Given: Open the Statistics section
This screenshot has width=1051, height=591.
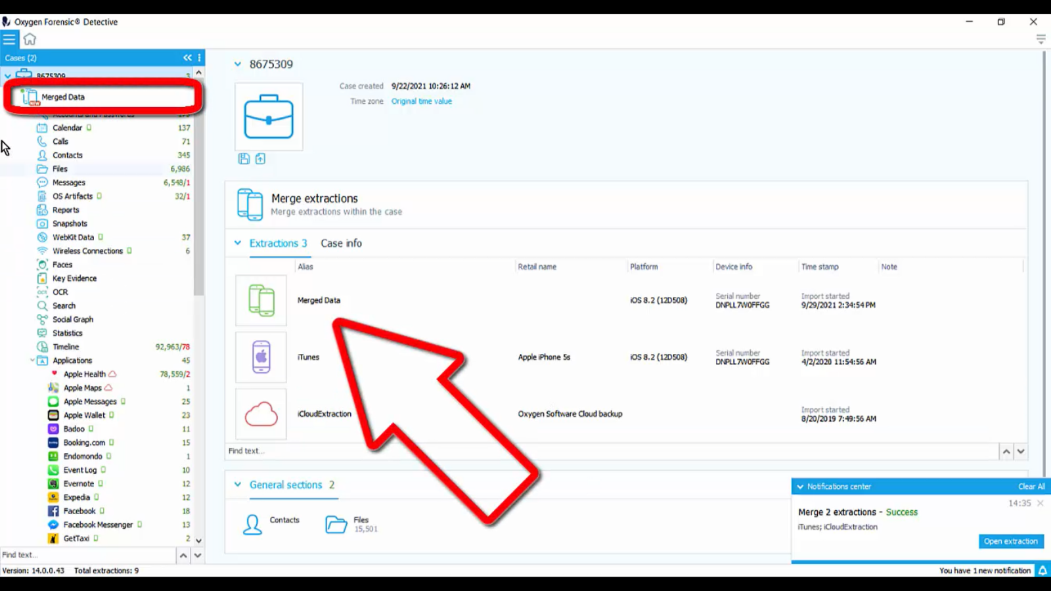Looking at the screenshot, I should tap(68, 334).
